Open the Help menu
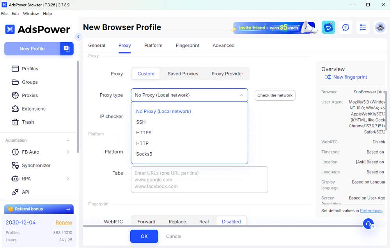The image size is (390, 248). click(47, 14)
